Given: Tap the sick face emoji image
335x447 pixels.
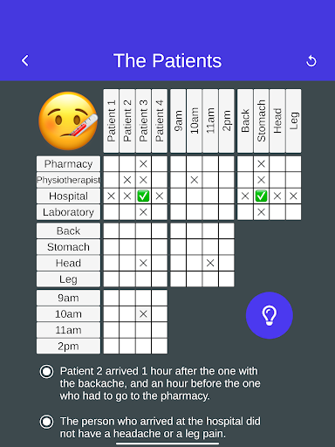Looking at the screenshot, I should 68,120.
